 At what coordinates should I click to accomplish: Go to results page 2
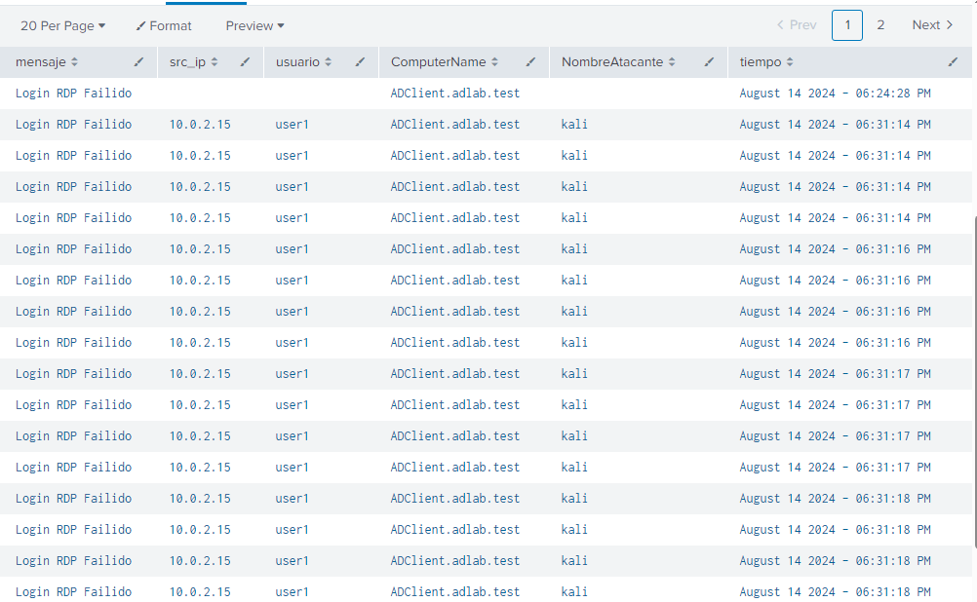(x=880, y=25)
